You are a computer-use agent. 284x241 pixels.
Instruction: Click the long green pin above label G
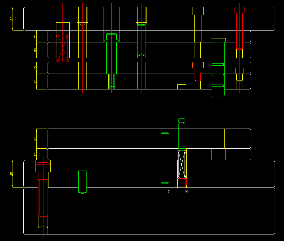pos(165,158)
